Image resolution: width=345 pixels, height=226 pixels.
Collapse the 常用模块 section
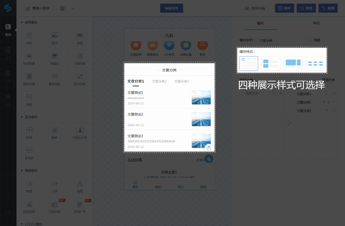pos(22,23)
